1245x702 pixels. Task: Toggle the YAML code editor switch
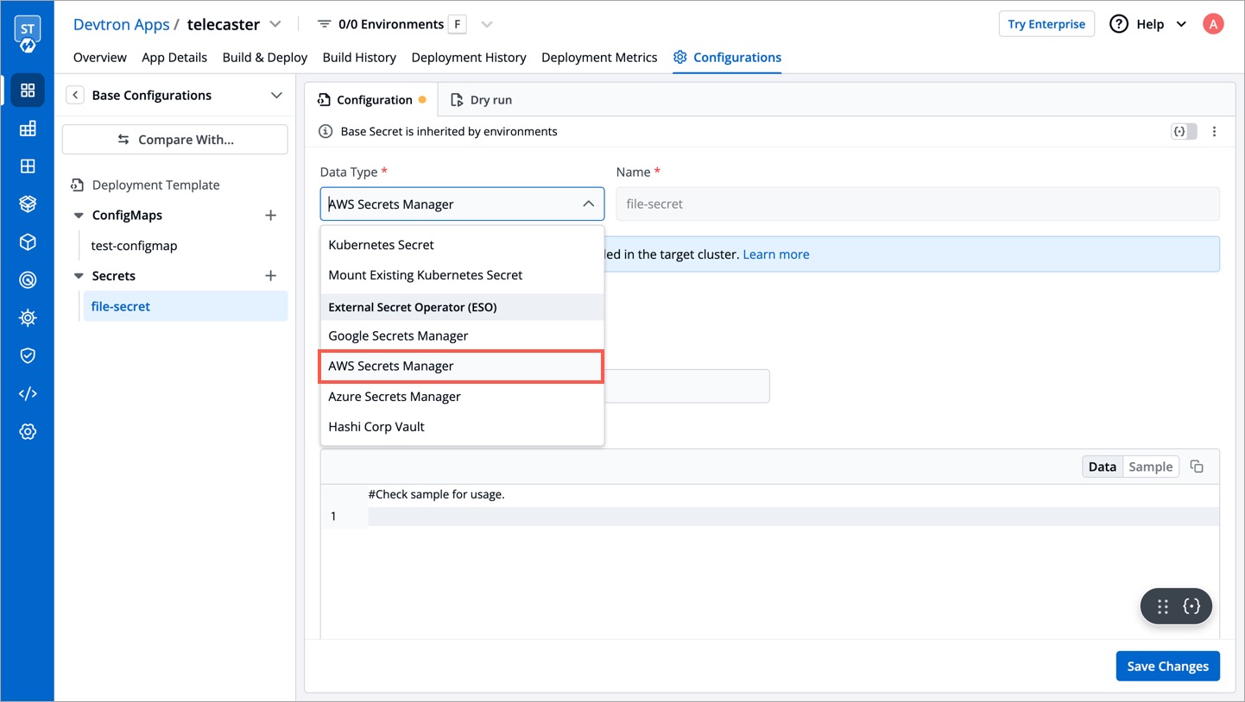pyautogui.click(x=1184, y=131)
